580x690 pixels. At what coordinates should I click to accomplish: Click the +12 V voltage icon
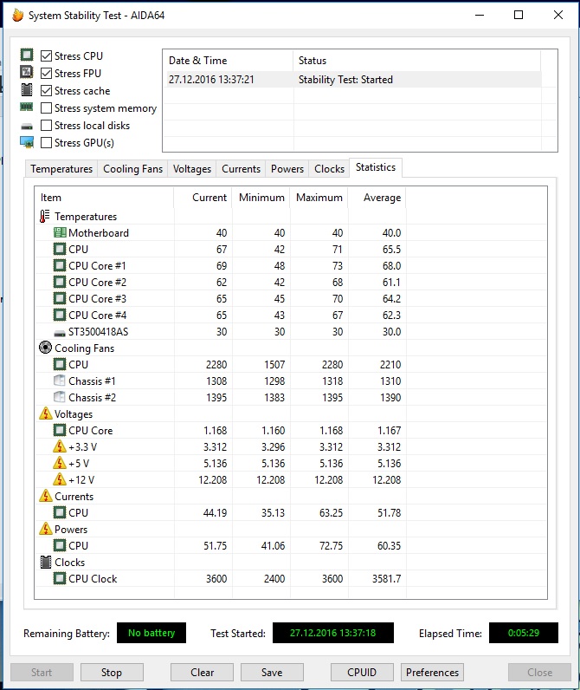(60, 479)
